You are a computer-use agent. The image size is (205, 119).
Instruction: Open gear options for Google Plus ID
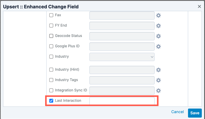click(x=158, y=47)
